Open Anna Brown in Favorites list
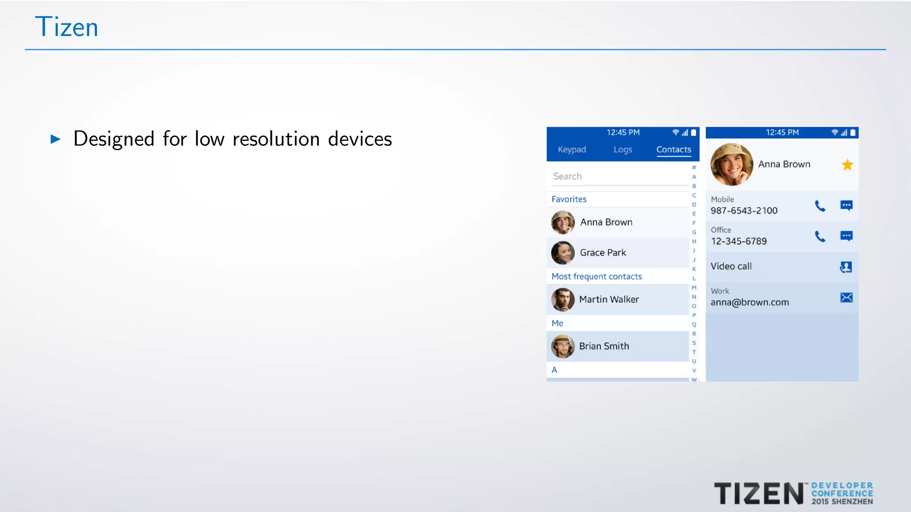The image size is (911, 512). (618, 222)
